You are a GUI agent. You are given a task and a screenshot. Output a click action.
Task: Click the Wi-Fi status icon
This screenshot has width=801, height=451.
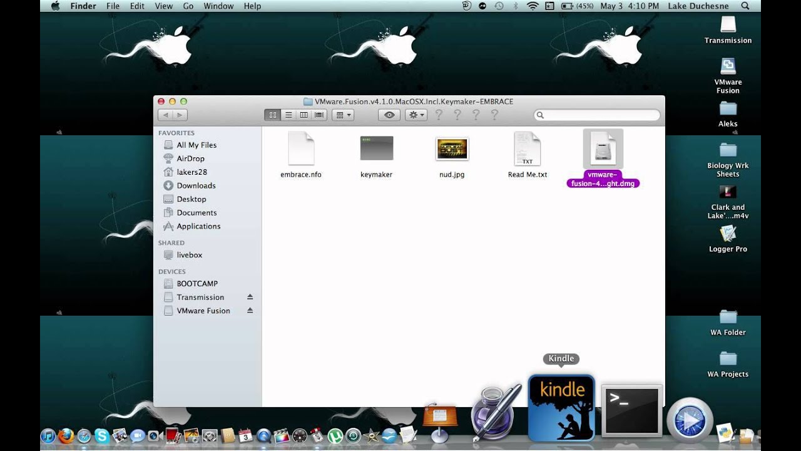click(533, 6)
